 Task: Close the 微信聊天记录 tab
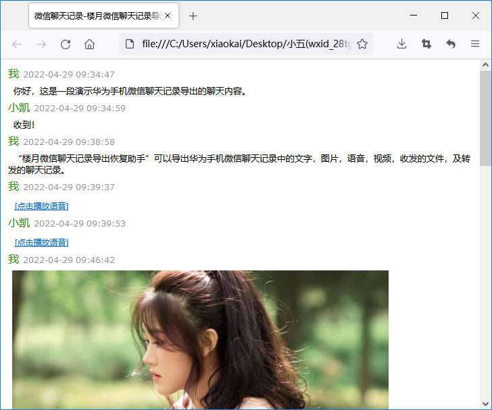coord(168,16)
